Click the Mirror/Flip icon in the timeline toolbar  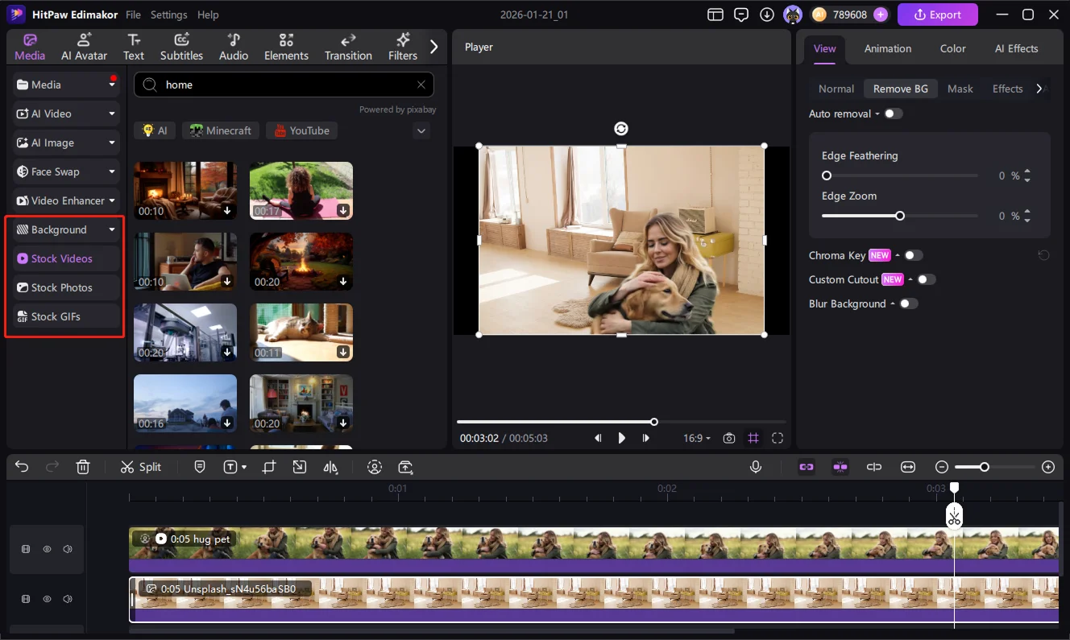(330, 467)
